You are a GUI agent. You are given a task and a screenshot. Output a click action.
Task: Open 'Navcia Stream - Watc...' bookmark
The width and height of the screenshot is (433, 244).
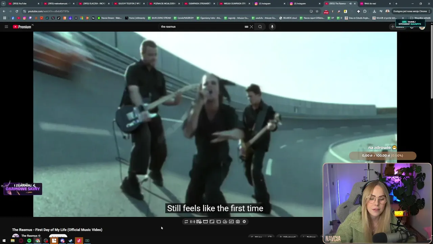pos(110,18)
